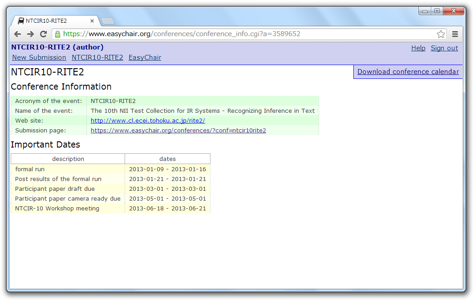This screenshot has height=300, width=474.
Task: Click the 'Submission page:' label
Action: (x=41, y=131)
